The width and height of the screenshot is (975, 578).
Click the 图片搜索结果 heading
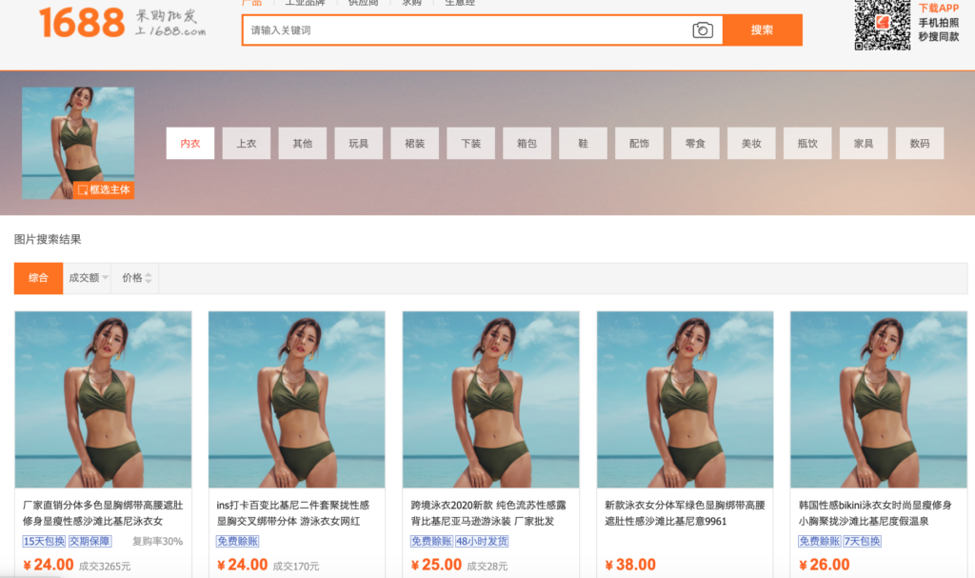tap(48, 240)
